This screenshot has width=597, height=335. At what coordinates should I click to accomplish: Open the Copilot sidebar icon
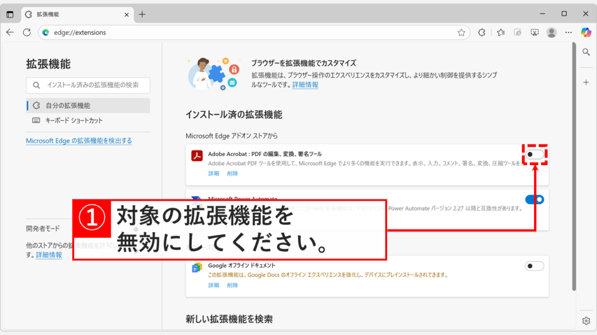(587, 33)
